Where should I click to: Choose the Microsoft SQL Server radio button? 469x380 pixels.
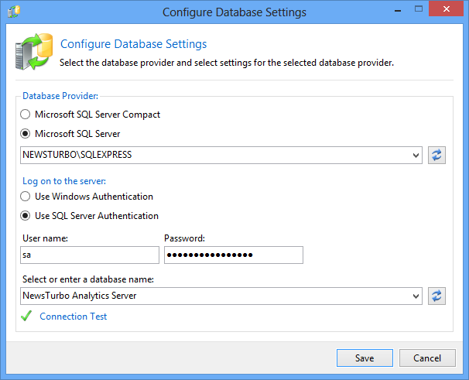tap(27, 133)
